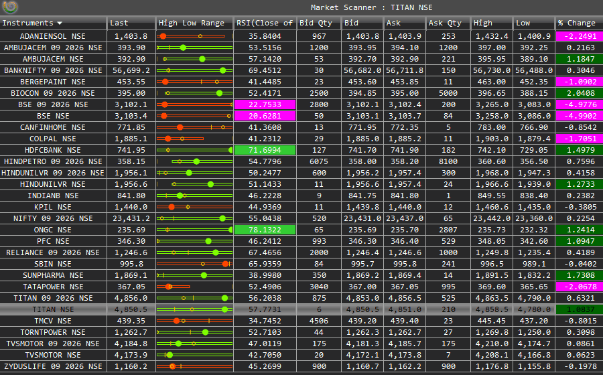This screenshot has width=603, height=375.
Task: Select the ONGC NSE instrument
Action: (53, 230)
